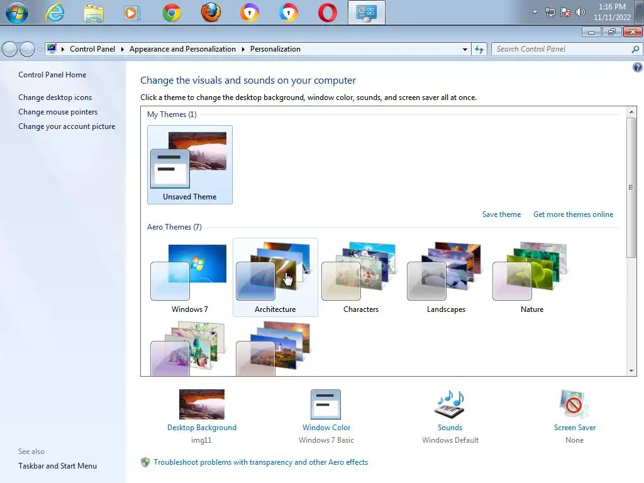Viewport: 644px width, 483px height.
Task: Select the lighthouse theme in bottom row
Action: click(x=274, y=348)
